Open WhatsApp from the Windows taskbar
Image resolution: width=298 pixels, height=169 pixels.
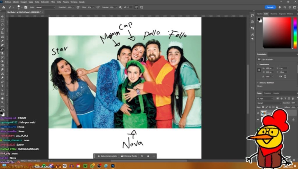coord(92,166)
